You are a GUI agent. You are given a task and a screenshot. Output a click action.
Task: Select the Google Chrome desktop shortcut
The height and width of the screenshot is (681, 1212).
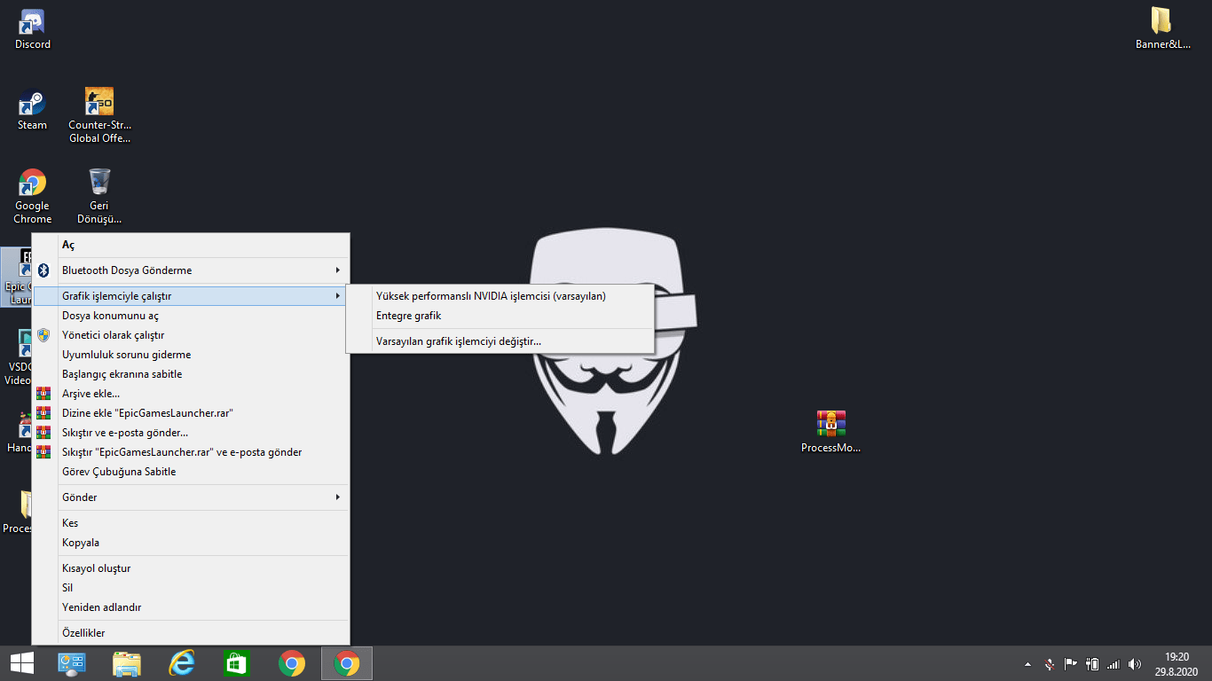tap(33, 196)
